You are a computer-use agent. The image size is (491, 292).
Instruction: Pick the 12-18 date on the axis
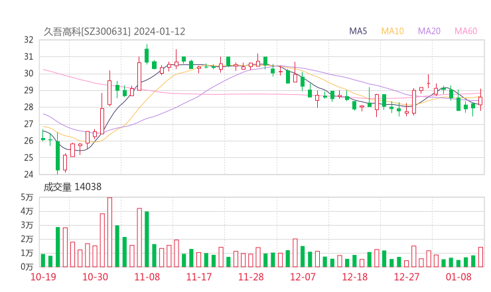[x=354, y=277]
